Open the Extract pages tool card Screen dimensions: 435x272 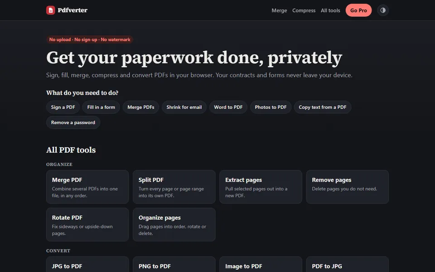261,187
